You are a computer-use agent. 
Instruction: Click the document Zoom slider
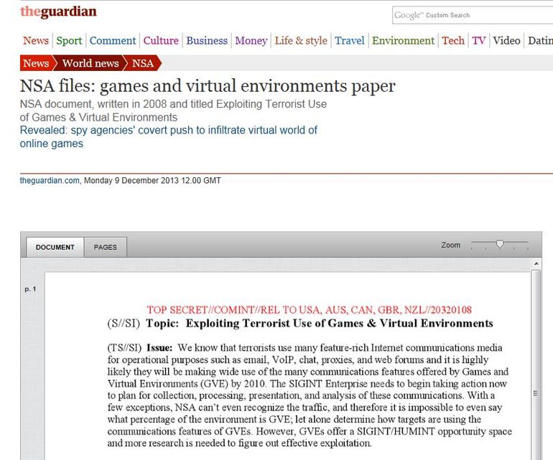click(x=500, y=245)
